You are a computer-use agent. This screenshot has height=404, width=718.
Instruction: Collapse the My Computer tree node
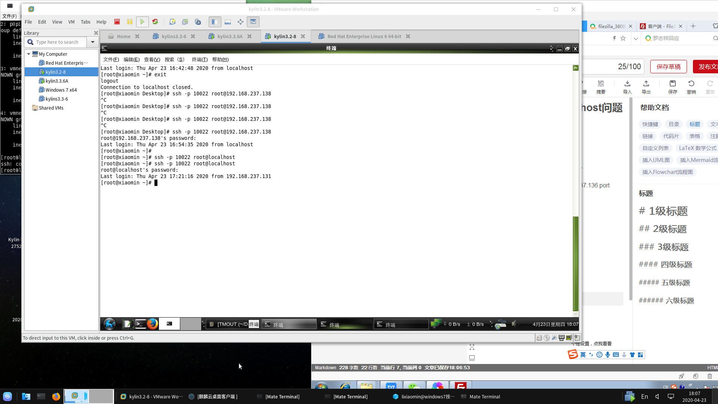(28, 54)
